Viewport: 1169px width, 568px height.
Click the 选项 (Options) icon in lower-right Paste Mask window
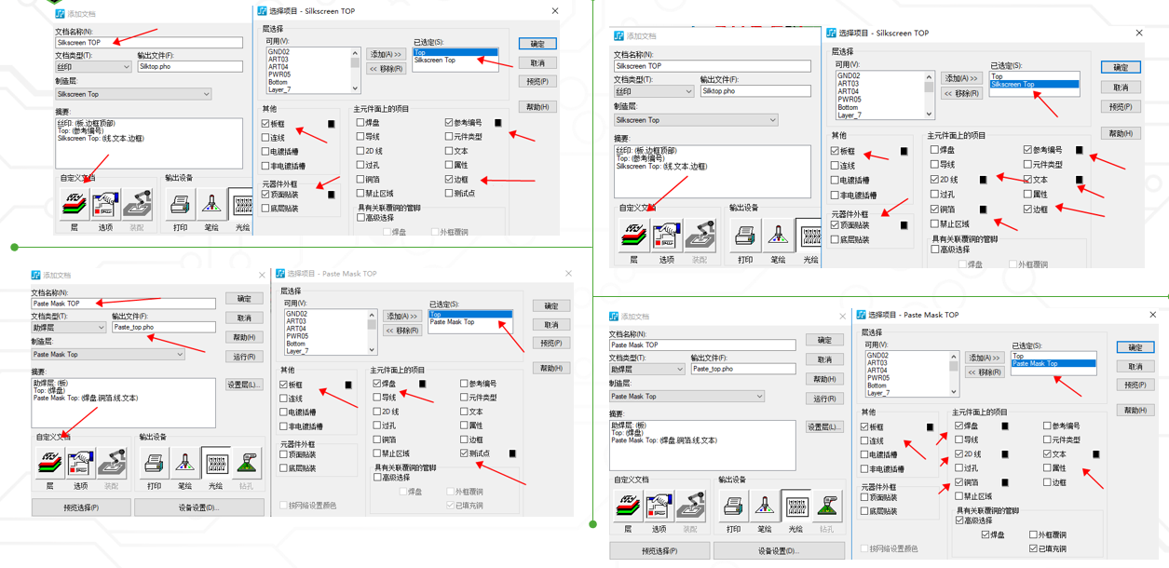659,506
